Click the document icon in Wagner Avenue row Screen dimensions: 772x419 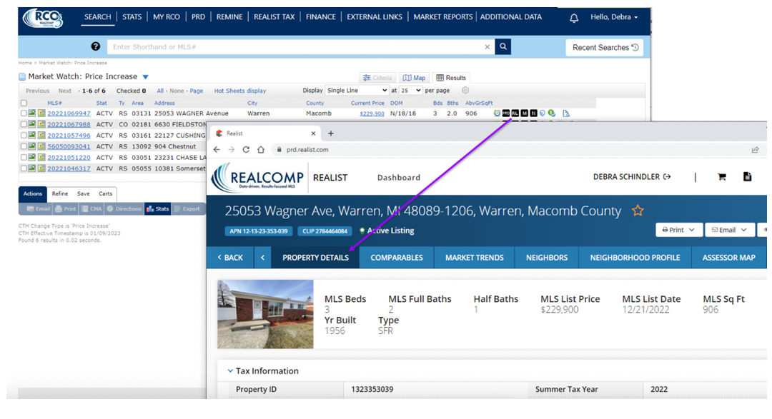click(x=566, y=113)
